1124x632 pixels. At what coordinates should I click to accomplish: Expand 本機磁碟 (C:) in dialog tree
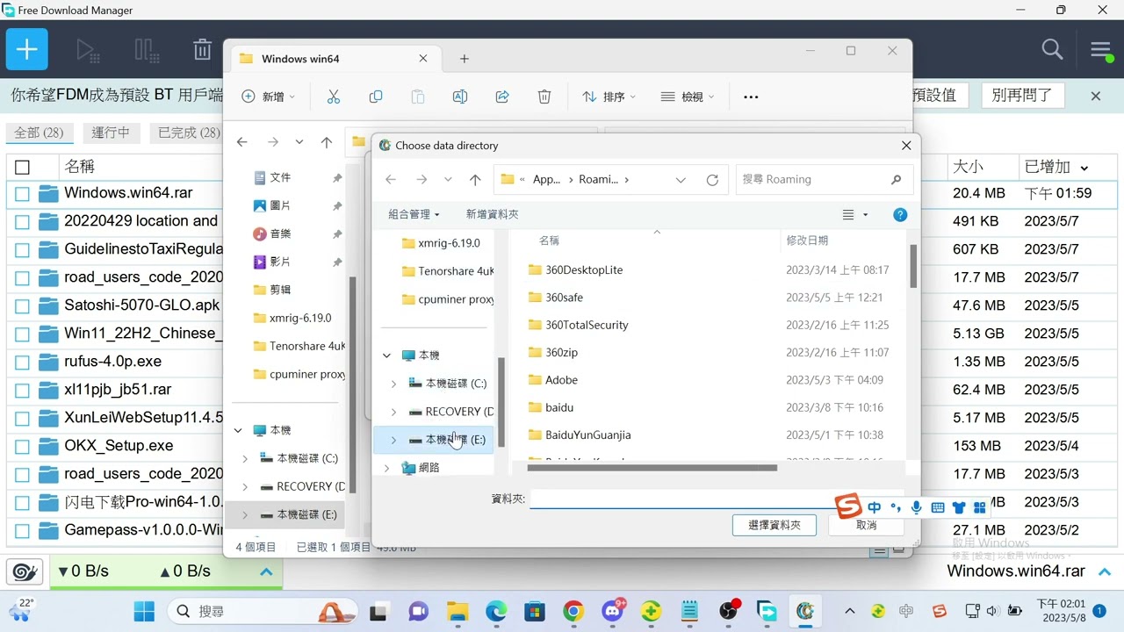[393, 384]
